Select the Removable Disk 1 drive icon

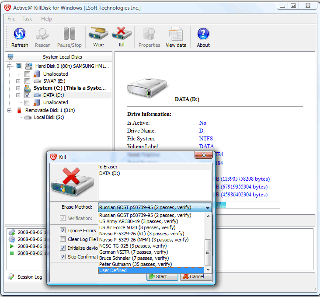click(19, 110)
